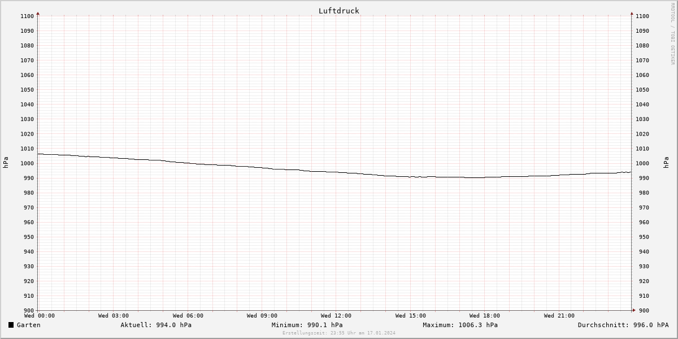The image size is (678, 339).
Task: Select the Maximum: 1006.3 hPa value
Action: pos(460,325)
